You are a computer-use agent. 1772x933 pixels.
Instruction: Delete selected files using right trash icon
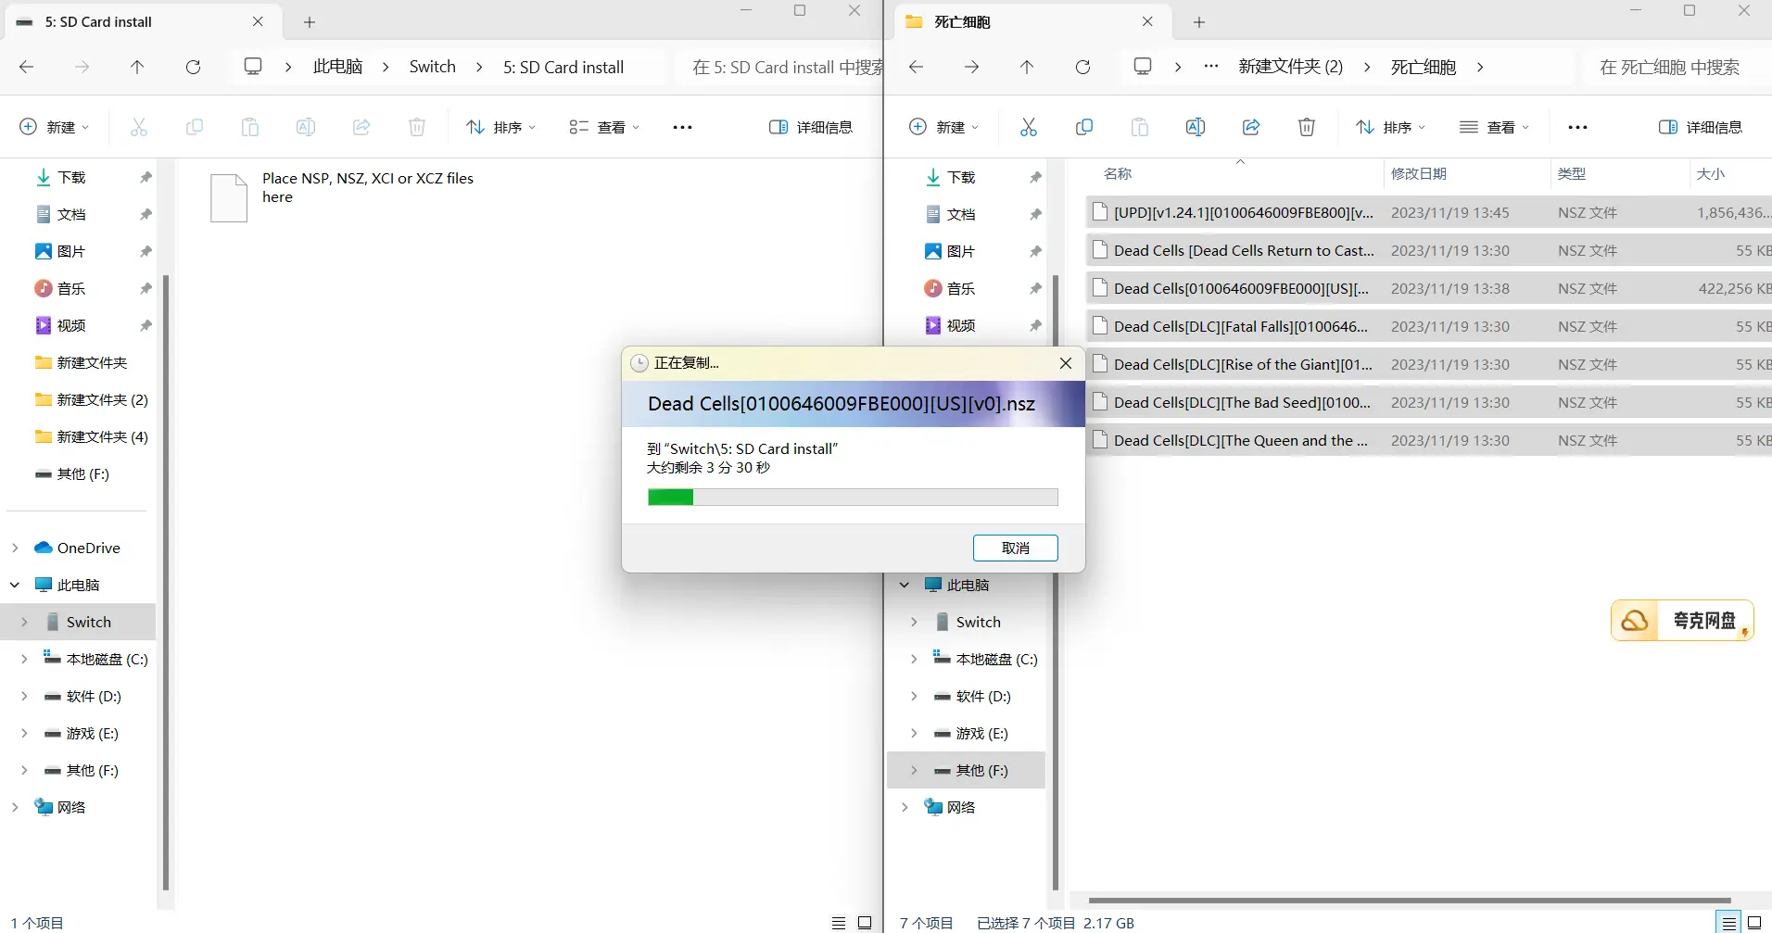1306,127
